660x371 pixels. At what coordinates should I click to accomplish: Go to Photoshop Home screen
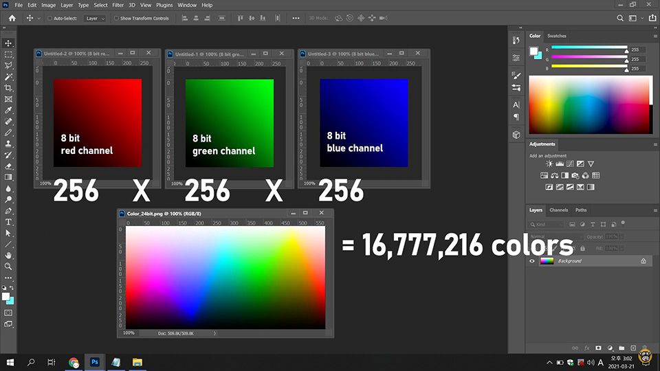point(12,18)
